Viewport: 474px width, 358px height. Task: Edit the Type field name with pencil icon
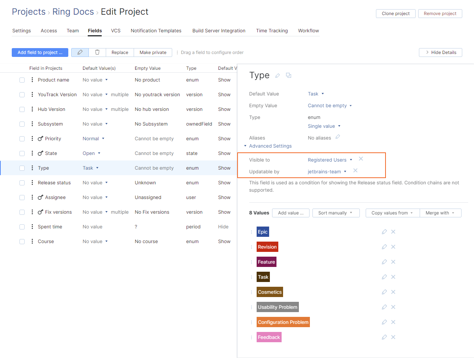(x=277, y=75)
